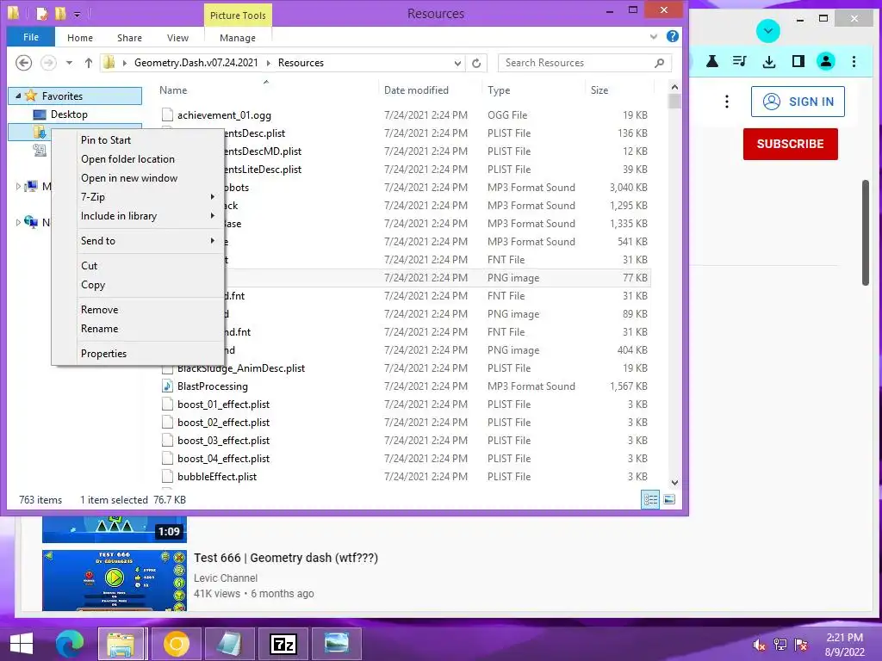Switch to the Home ribbon tab
Image resolution: width=882 pixels, height=661 pixels.
click(80, 38)
